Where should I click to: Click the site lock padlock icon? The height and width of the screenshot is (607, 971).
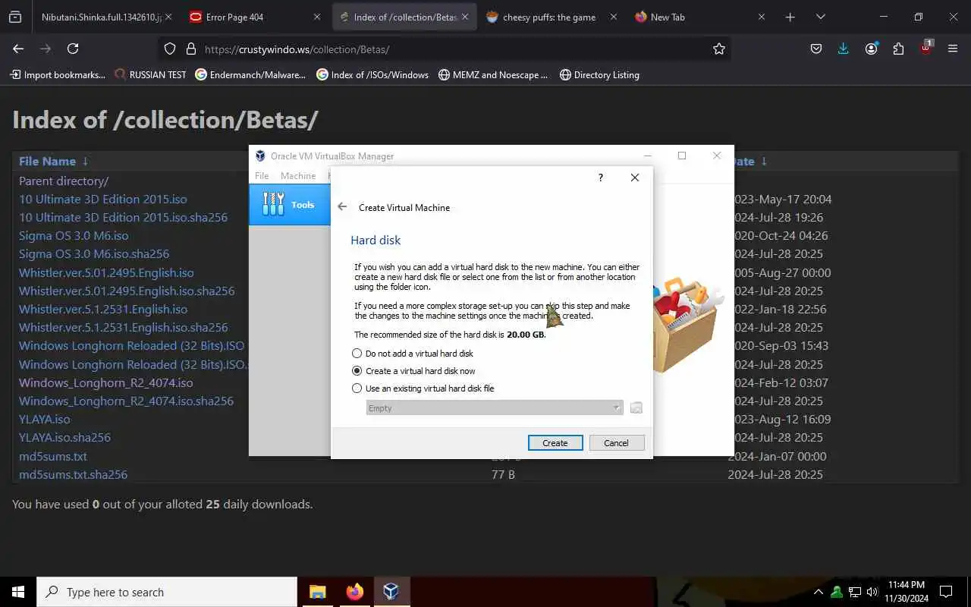tap(190, 49)
